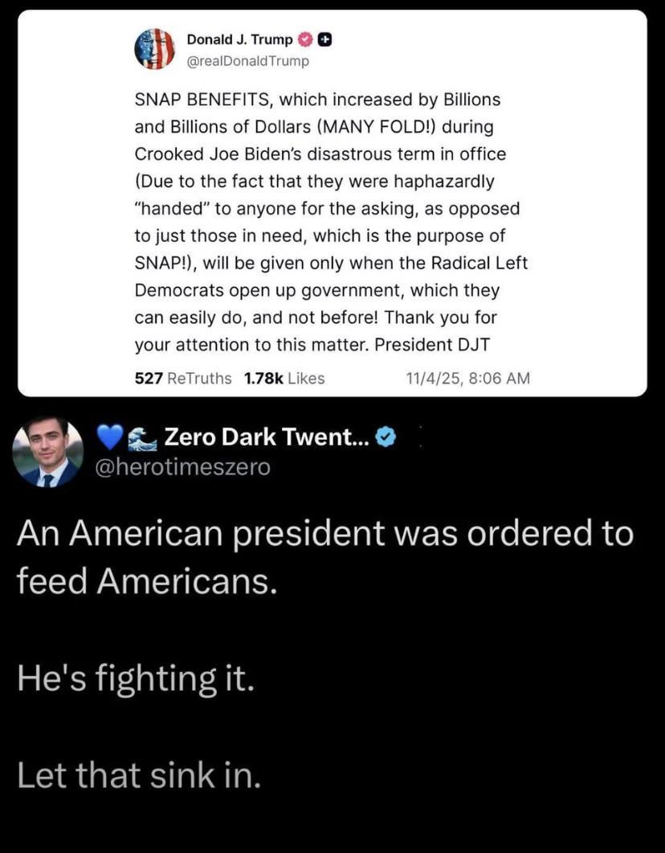Image resolution: width=665 pixels, height=853 pixels.
Task: Open the Donald J. Trump display name
Action: (x=239, y=39)
